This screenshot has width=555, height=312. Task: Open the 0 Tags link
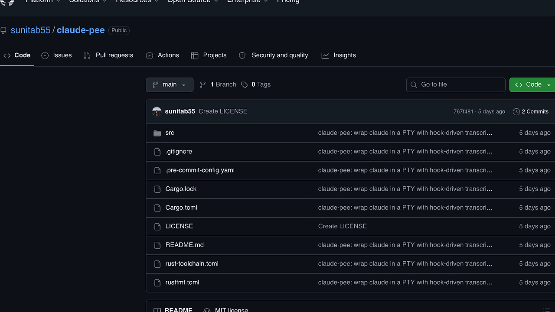click(256, 84)
